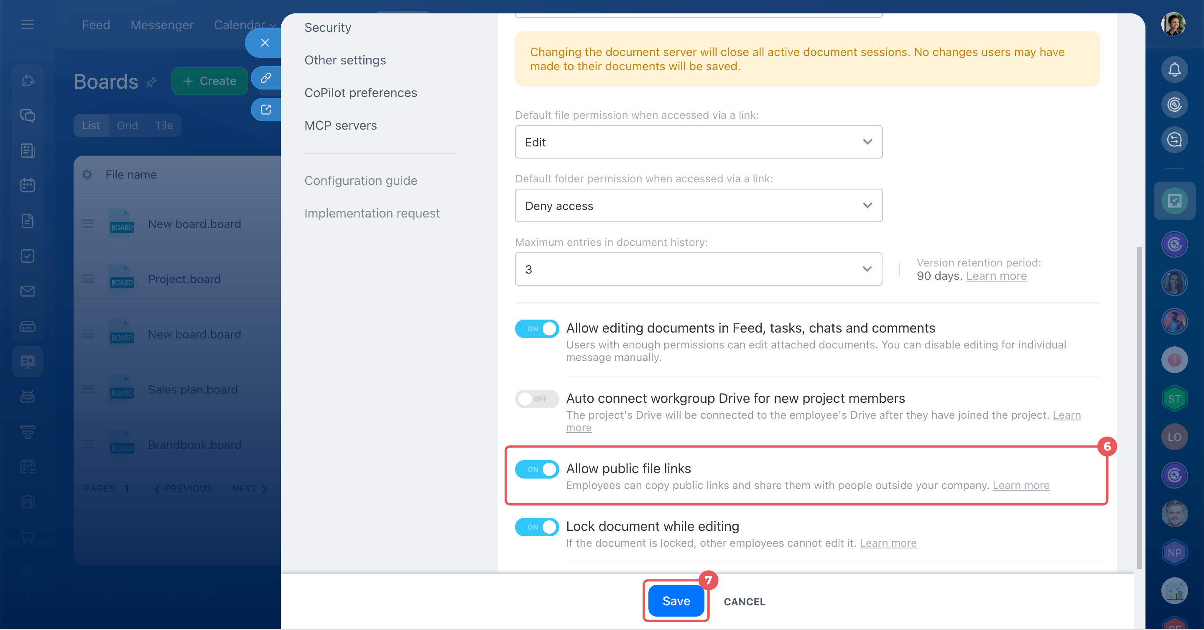Open MCP servers settings section
1204x630 pixels.
340,125
